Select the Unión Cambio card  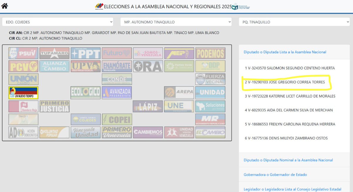(x=23, y=79)
